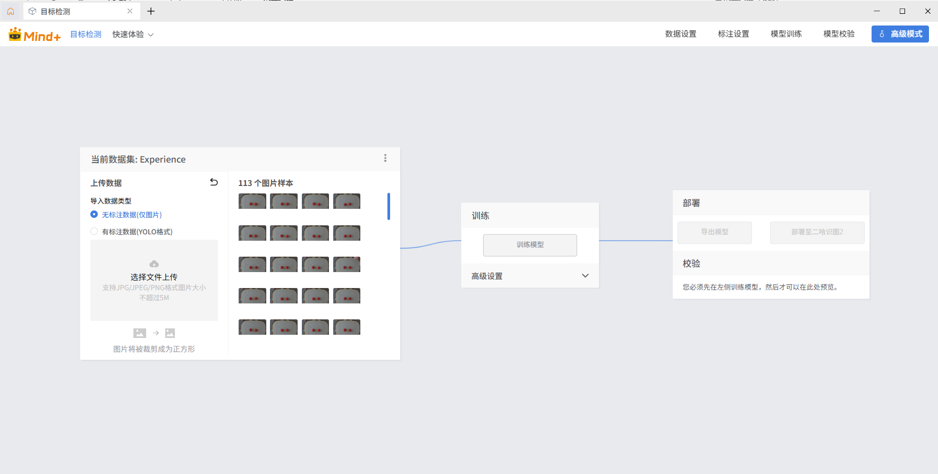This screenshot has width=938, height=474.
Task: Click 部署至二哈识图2 button
Action: [x=817, y=232]
